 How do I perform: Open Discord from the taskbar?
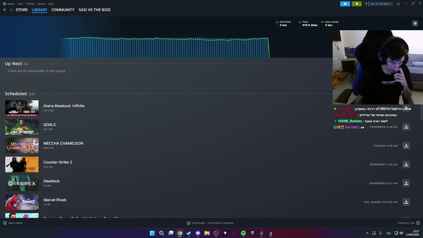click(198, 233)
